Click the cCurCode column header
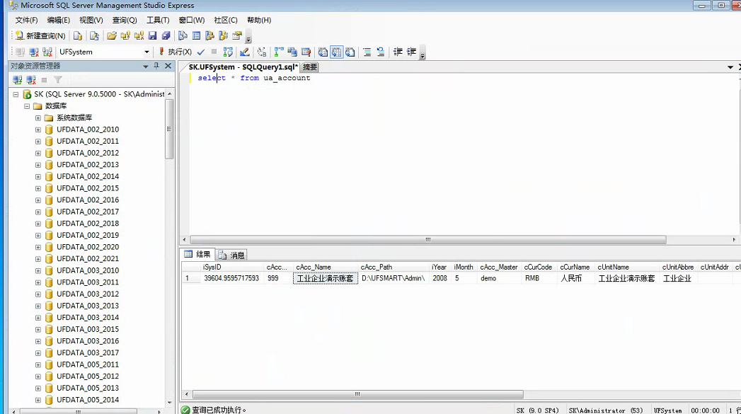Viewport: 741px width, 414px height. (x=540, y=267)
